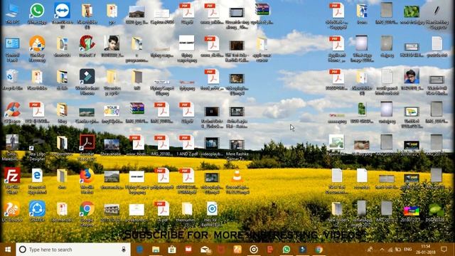Open the Google Chrome desktop shortcut
Screen dimensions: 455x256
(x=87, y=213)
